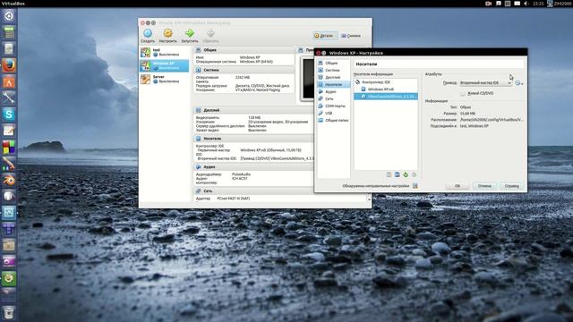This screenshot has height=322, width=573.
Task: Click invalid settings warning icon
Action: pos(415,186)
